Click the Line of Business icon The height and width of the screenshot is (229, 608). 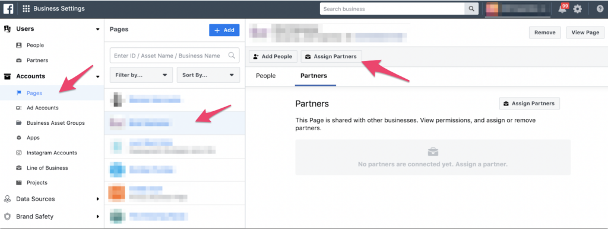(x=18, y=167)
